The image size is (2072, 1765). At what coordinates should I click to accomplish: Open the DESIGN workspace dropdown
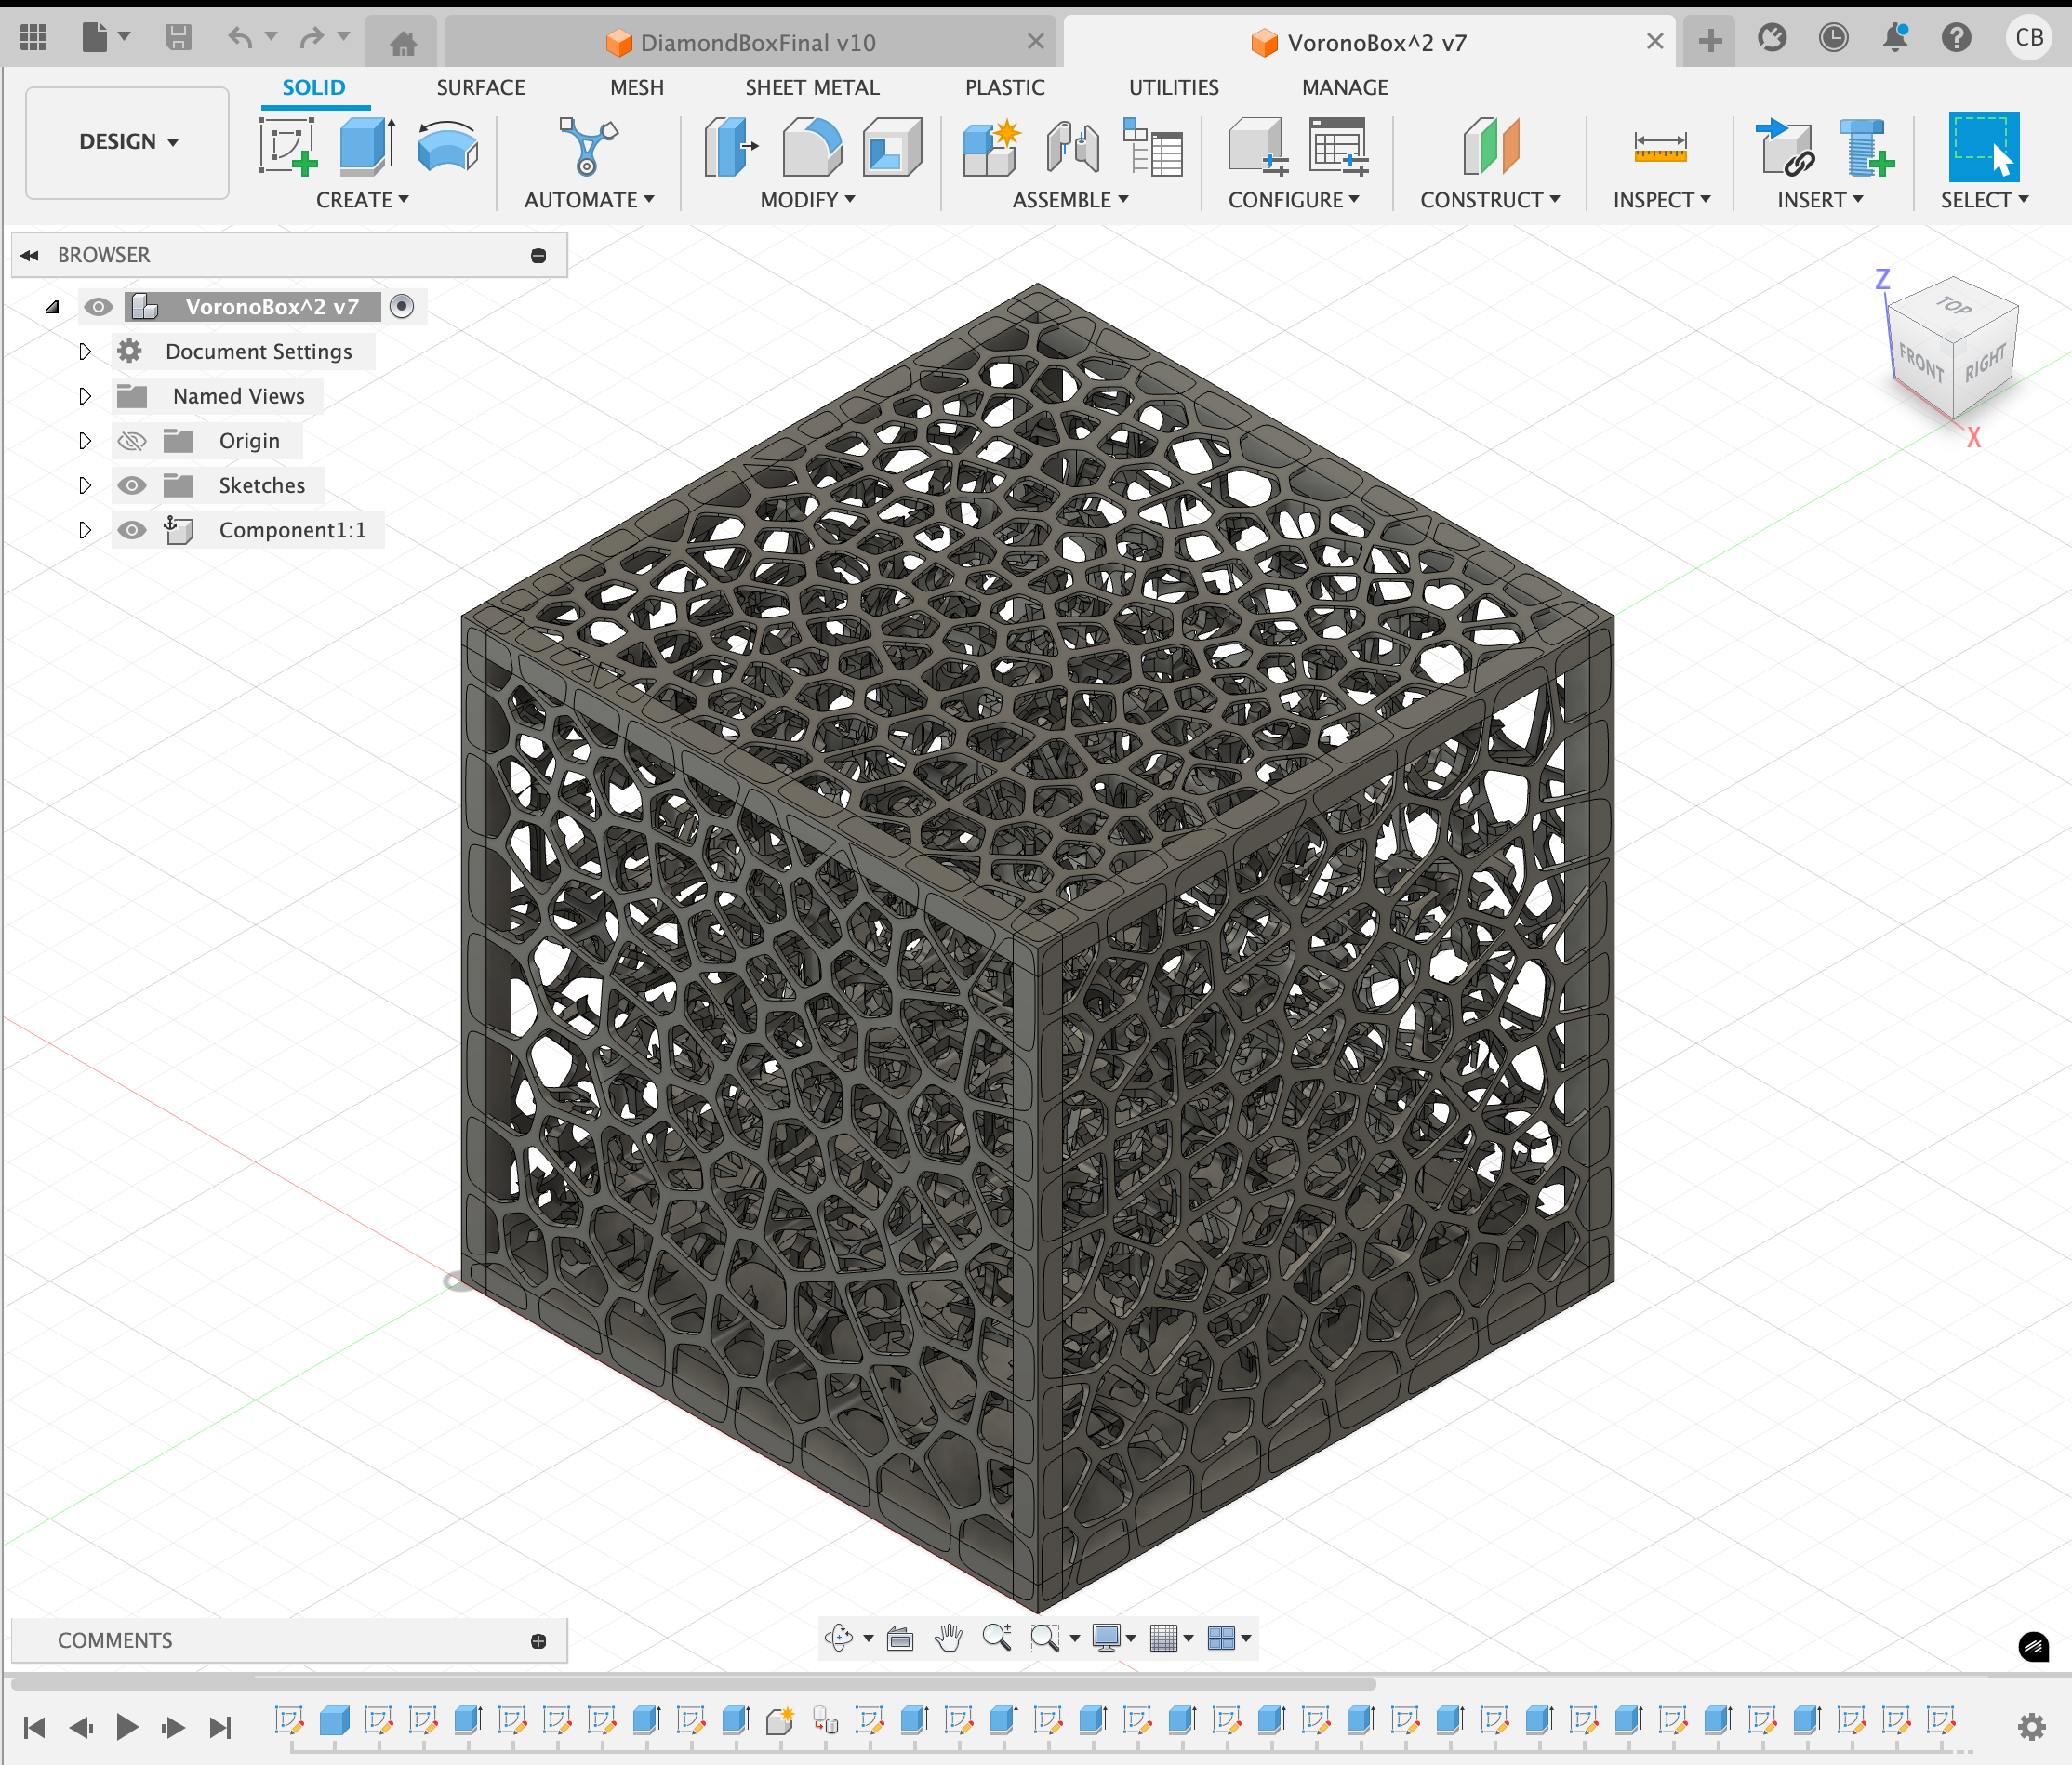click(x=127, y=142)
